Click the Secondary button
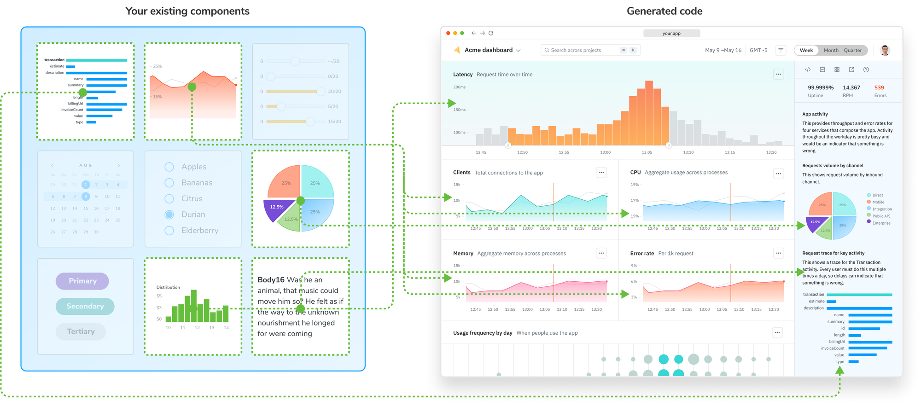 85,307
